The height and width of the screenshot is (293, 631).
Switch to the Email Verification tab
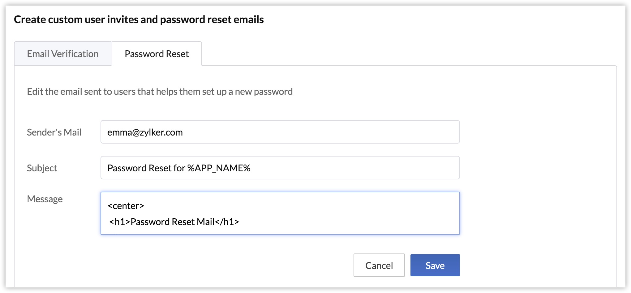[x=63, y=54]
